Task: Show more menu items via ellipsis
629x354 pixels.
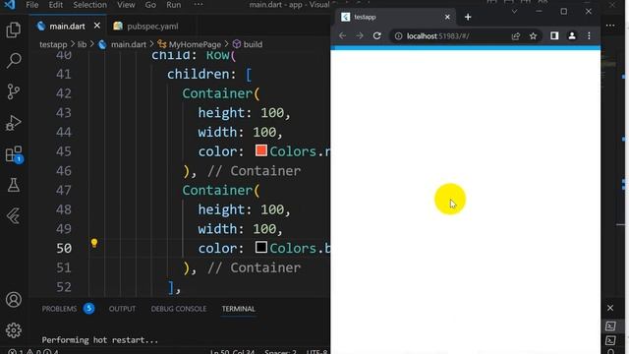Action: [x=199, y=4]
